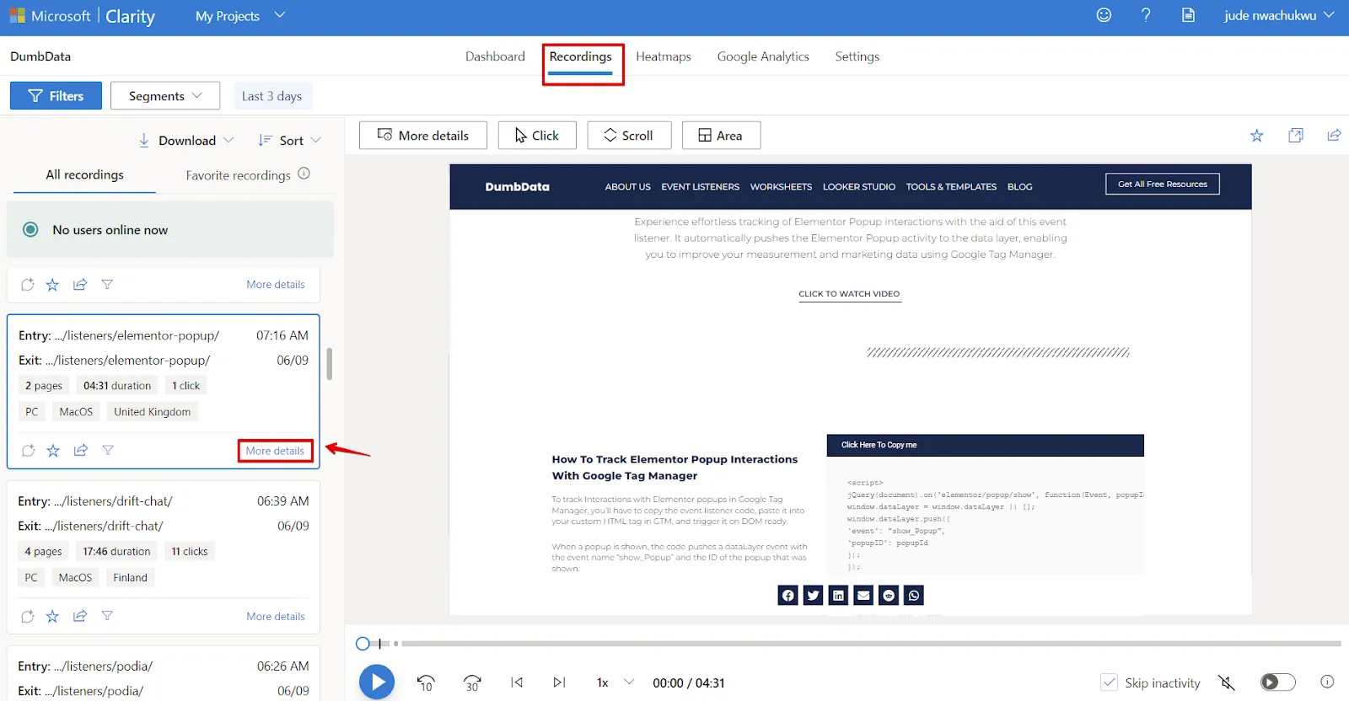1349x701 pixels.
Task: Mark elementor-popup recording as watched icon
Action: (28, 451)
